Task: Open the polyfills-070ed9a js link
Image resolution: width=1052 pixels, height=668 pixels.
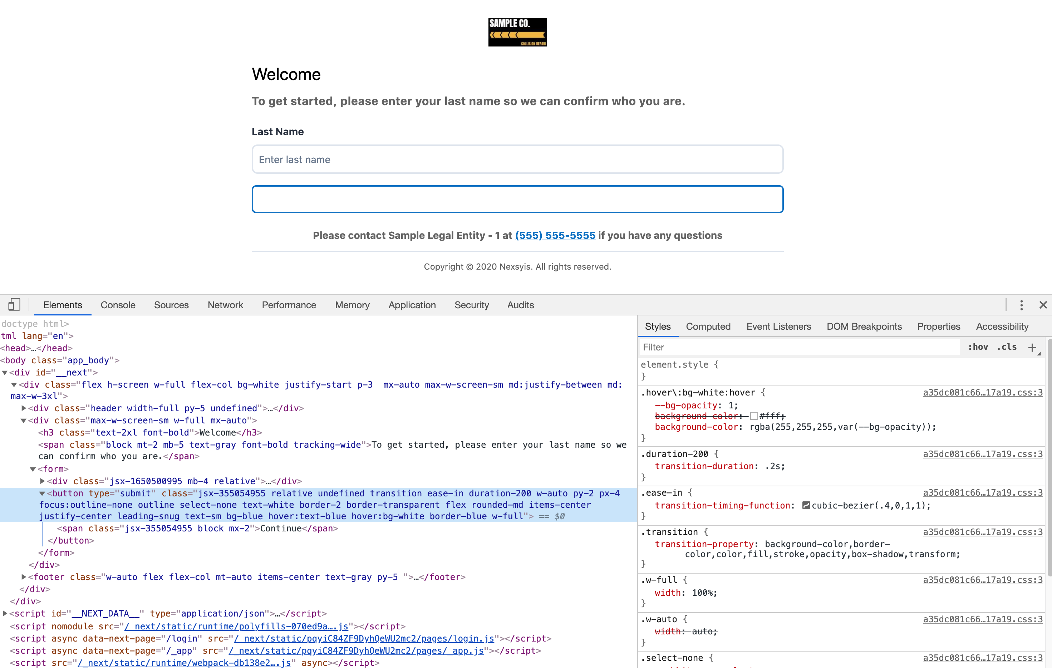Action: 236,626
